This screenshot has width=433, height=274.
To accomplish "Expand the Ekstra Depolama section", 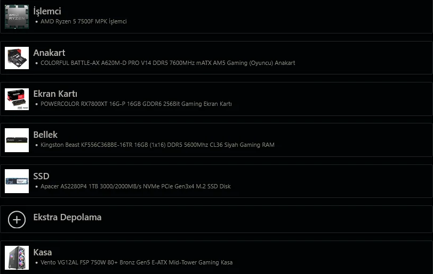I will coord(67,217).
